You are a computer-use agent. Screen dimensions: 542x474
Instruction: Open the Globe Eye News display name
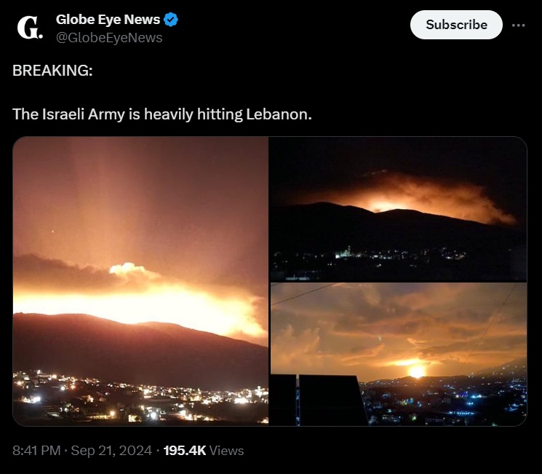108,20
